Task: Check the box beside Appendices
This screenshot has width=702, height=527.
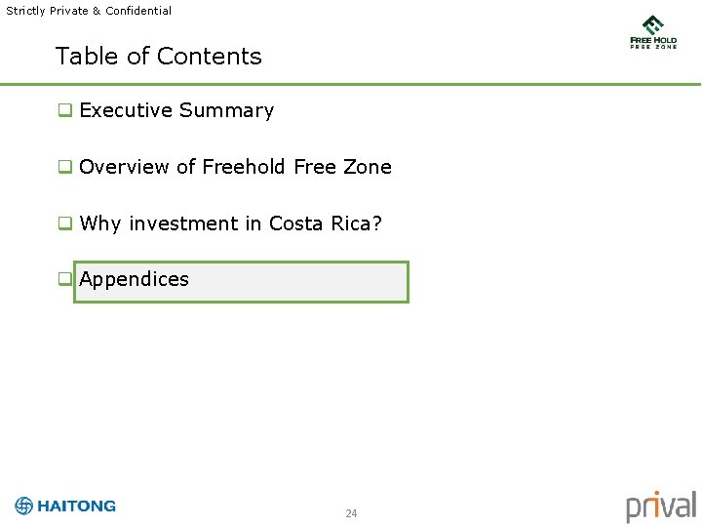Action: (x=65, y=279)
